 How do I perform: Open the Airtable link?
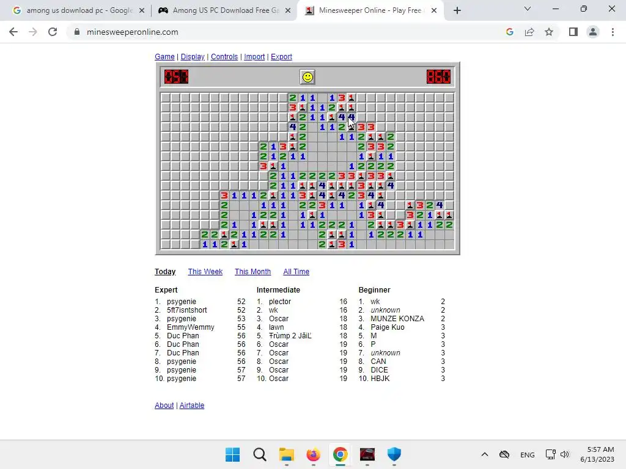191,405
